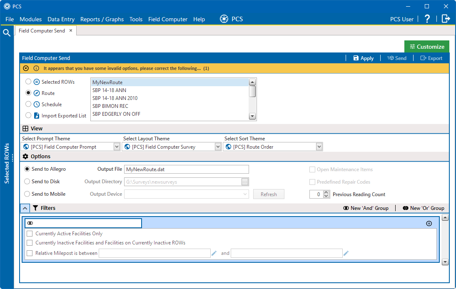This screenshot has height=289, width=456.
Task: Click the Schedule clock icon
Action: coord(37,105)
